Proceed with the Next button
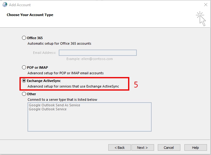Screen dimensions: 211x155 click(x=143, y=148)
